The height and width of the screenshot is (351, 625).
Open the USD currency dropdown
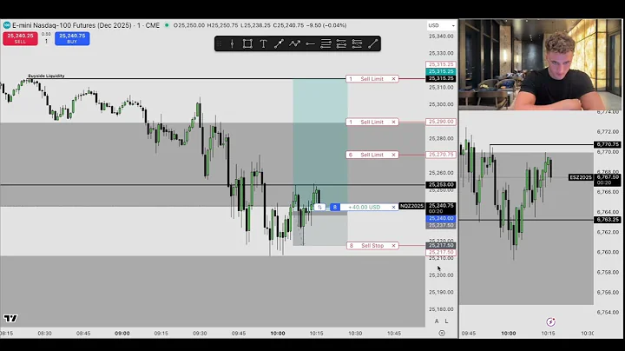pos(441,25)
